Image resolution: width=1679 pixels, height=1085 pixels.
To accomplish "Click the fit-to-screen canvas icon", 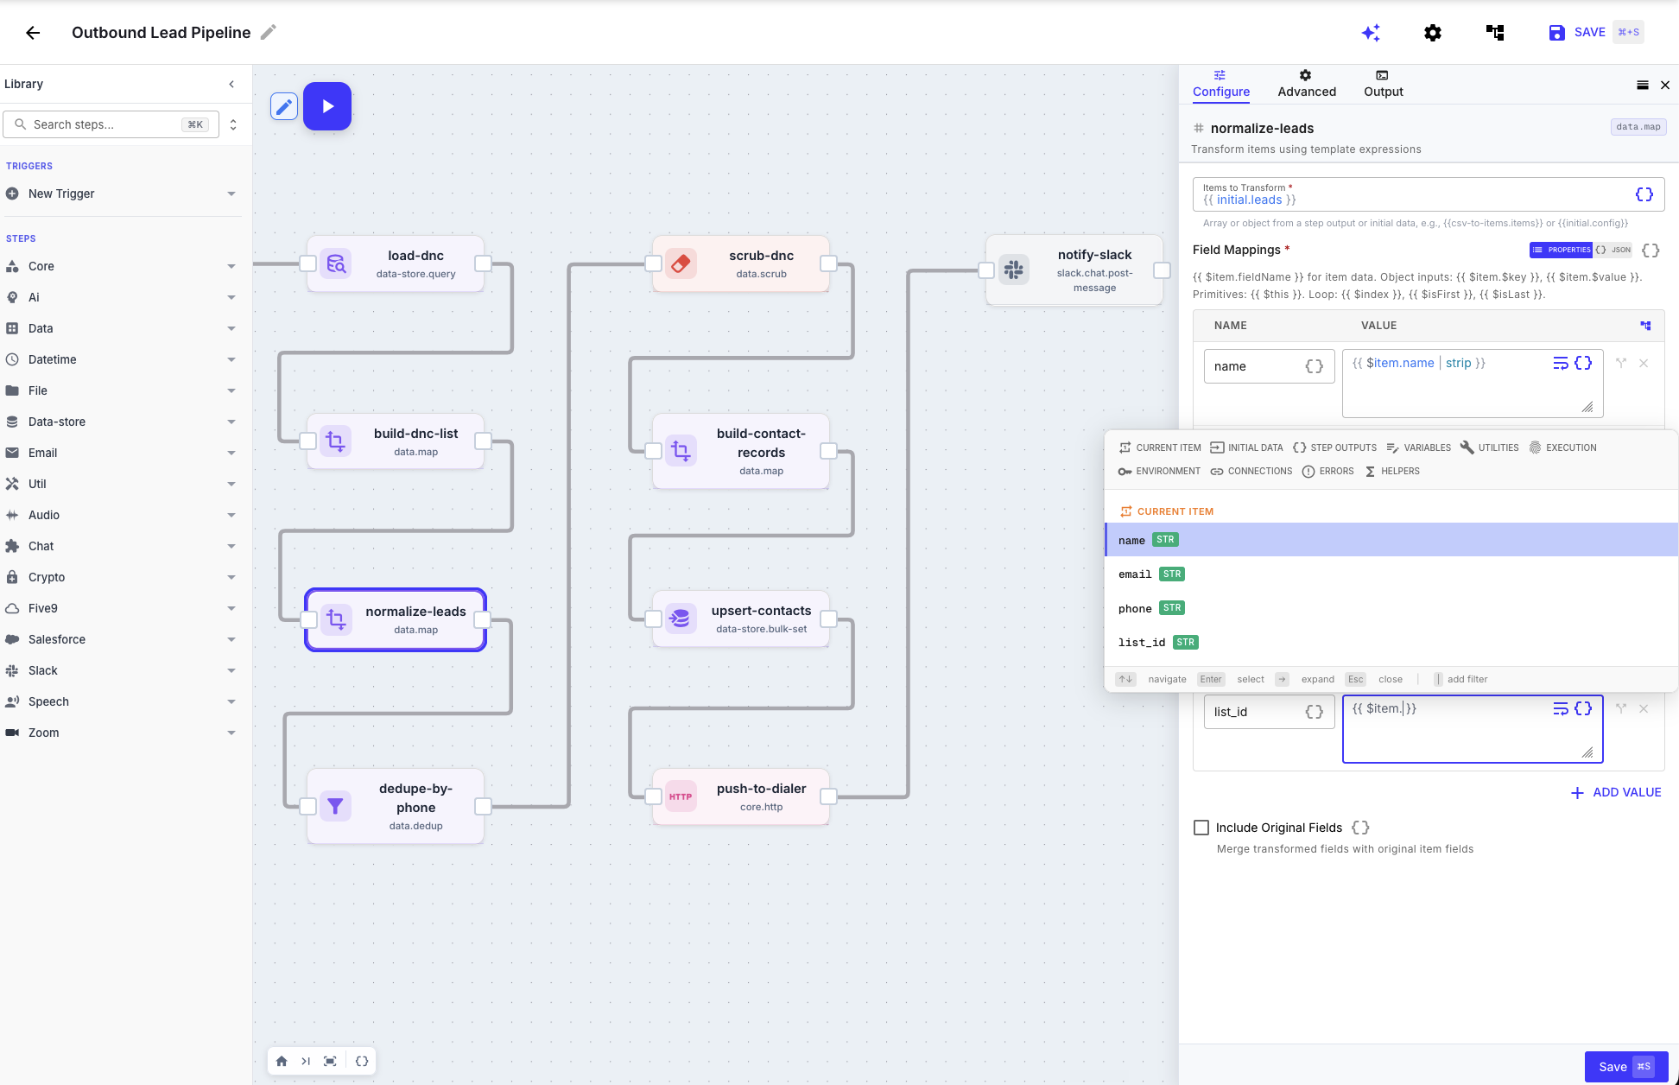I will pyautogui.click(x=330, y=1061).
